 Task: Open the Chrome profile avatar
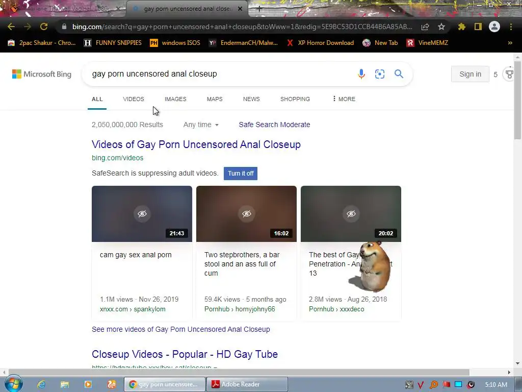(x=494, y=27)
